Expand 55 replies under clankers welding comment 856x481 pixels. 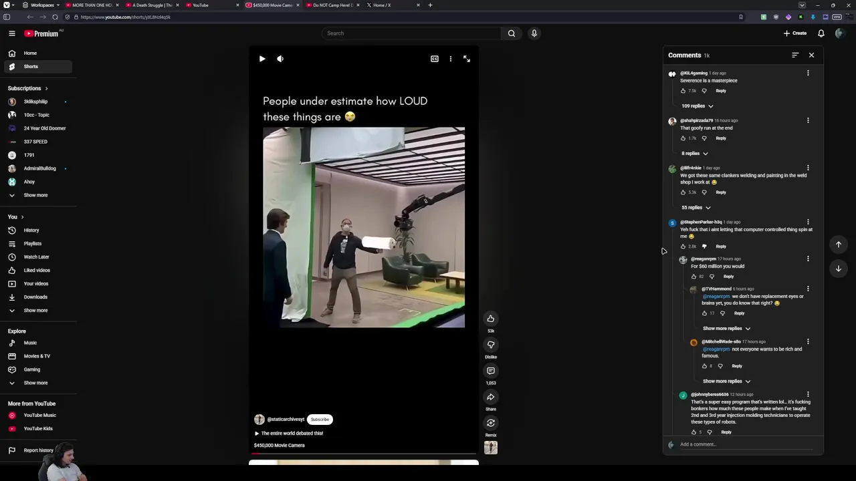pos(695,208)
